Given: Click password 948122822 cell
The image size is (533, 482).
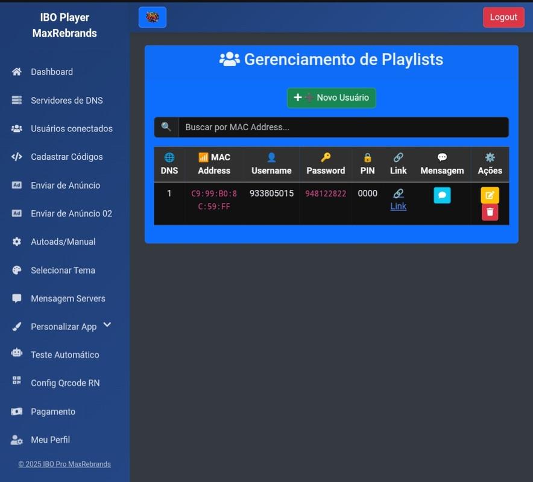Looking at the screenshot, I should point(326,193).
